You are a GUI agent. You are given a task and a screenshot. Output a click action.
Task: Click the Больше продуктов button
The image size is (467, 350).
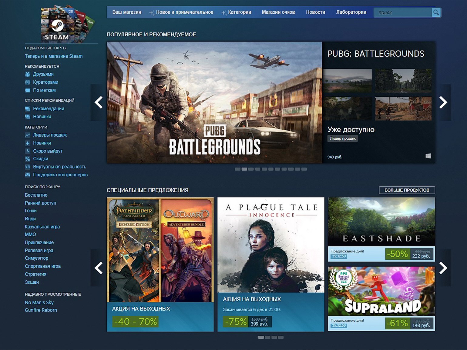pyautogui.click(x=407, y=190)
